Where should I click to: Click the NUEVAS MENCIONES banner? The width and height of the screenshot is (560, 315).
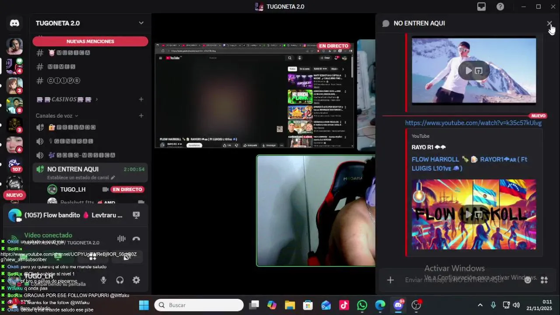90,41
